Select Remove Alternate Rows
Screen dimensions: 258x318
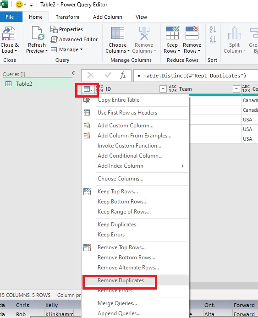(135, 268)
